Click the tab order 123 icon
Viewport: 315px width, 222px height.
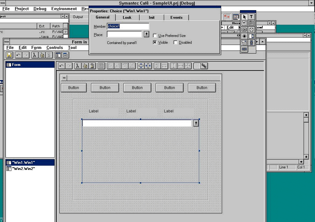(x=204, y=66)
